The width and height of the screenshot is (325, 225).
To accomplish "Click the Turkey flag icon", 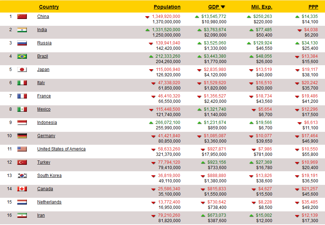I will point(22,162).
